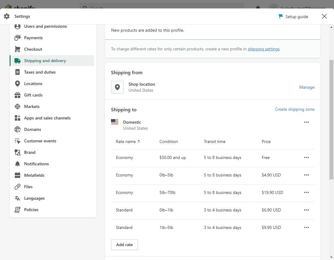Click the Checkout cart icon
The image size is (334, 260).
17,49
